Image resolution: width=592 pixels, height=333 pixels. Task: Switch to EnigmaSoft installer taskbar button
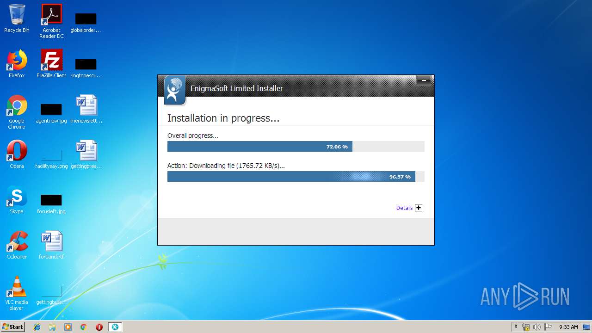click(x=115, y=327)
